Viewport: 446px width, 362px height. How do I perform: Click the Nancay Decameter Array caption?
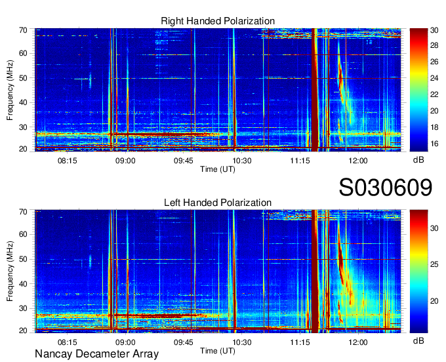(96, 354)
